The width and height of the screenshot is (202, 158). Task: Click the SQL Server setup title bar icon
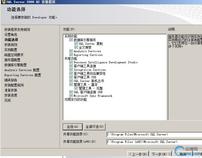[4, 2]
